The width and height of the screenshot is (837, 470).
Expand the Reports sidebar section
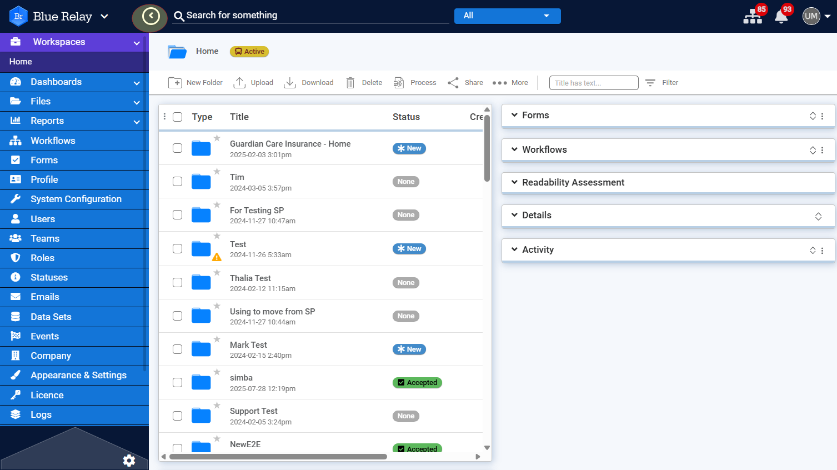pos(137,122)
